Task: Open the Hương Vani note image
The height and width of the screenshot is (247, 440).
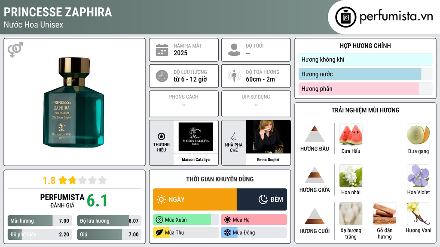Action: pyautogui.click(x=419, y=214)
